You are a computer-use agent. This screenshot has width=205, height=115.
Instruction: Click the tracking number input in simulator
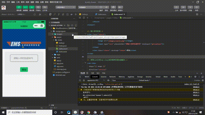click(x=24, y=58)
